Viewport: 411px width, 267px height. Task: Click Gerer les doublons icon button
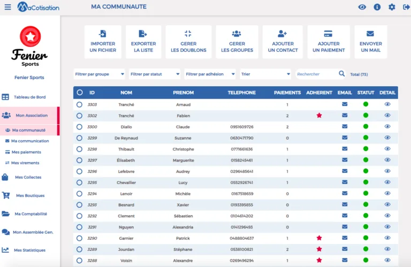tap(188, 42)
